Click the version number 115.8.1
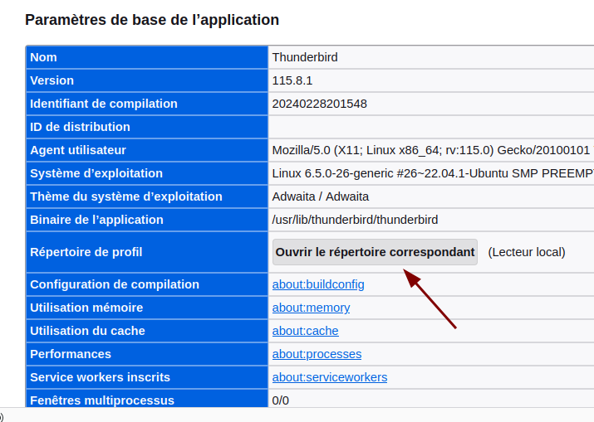 (x=292, y=80)
